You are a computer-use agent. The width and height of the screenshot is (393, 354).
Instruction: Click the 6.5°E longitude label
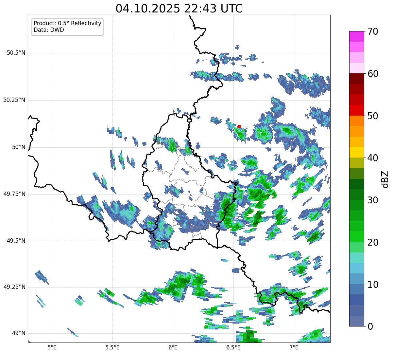233,347
